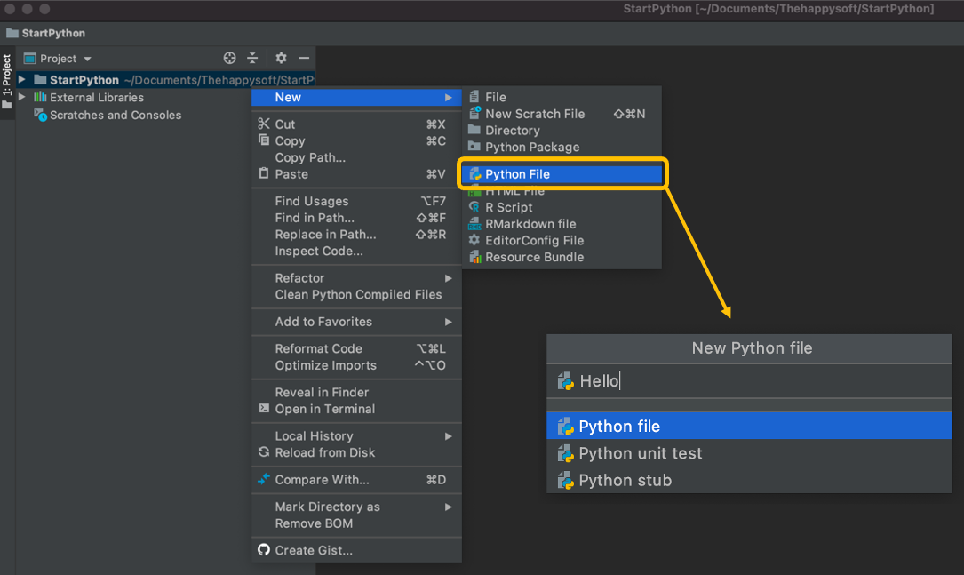The image size is (964, 575).
Task: Choose File in the New submenu
Action: click(x=562, y=97)
